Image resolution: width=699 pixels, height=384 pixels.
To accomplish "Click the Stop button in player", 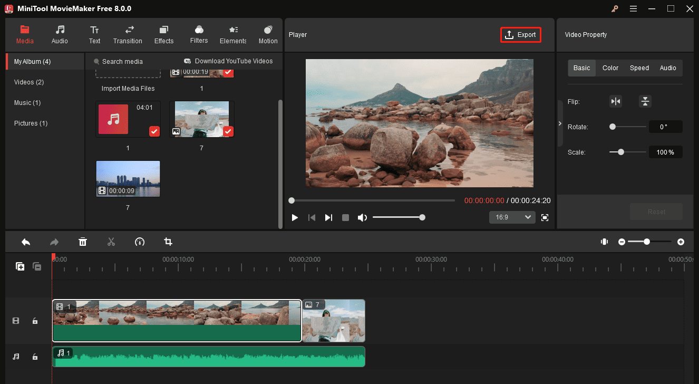I will 345,217.
